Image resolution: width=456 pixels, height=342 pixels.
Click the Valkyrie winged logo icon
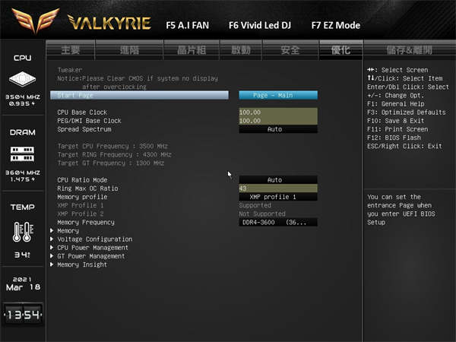coord(36,20)
